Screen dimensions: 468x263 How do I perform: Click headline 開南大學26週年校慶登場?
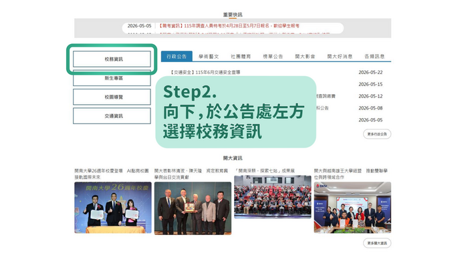[x=112, y=174]
